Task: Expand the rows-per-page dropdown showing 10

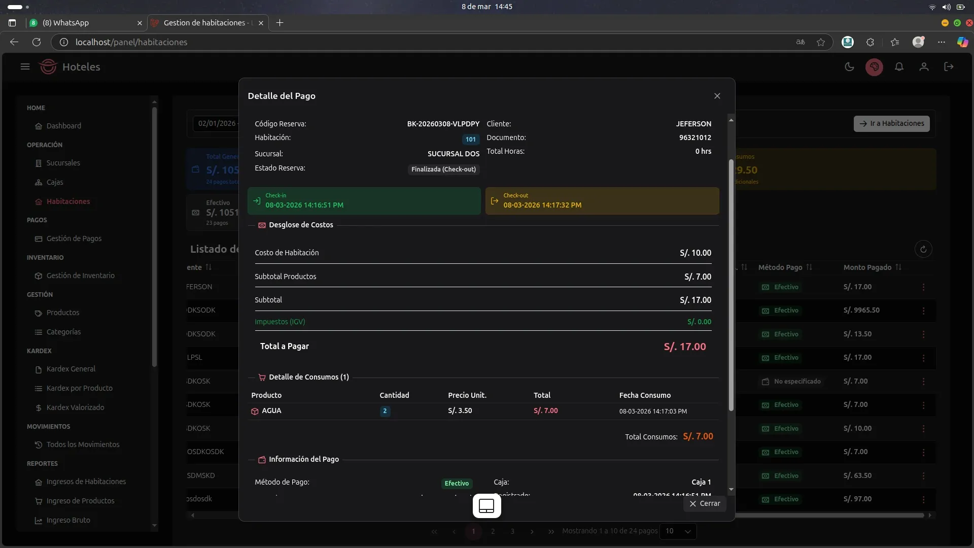Action: coord(678,531)
